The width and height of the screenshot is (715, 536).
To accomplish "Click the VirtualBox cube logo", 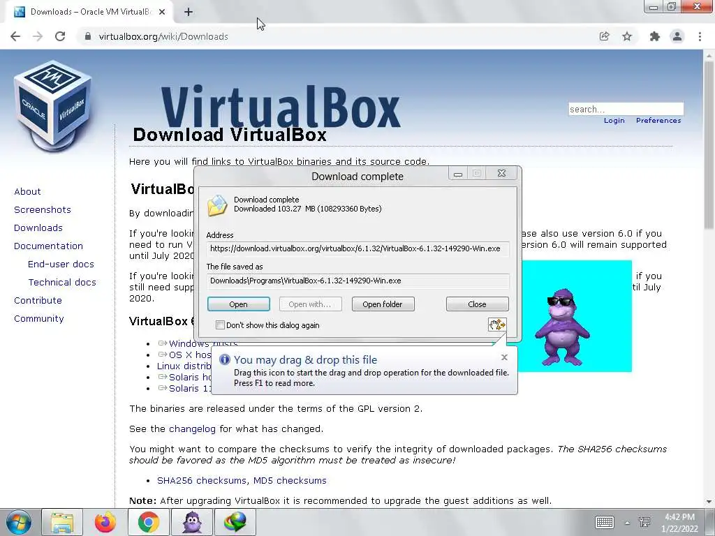I will 53,106.
